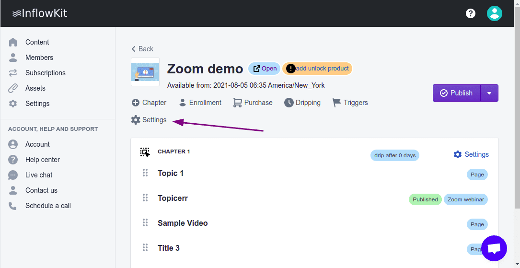Click the page vertical scrollbar
Viewport: 520px width, 268px height.
tap(517, 120)
